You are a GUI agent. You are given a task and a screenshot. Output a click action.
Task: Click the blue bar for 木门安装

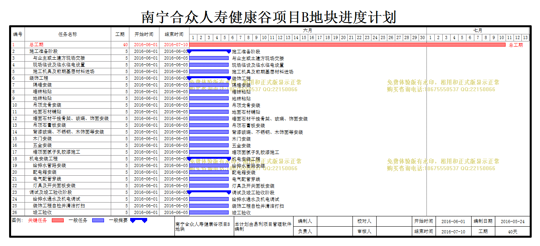pos(209,139)
